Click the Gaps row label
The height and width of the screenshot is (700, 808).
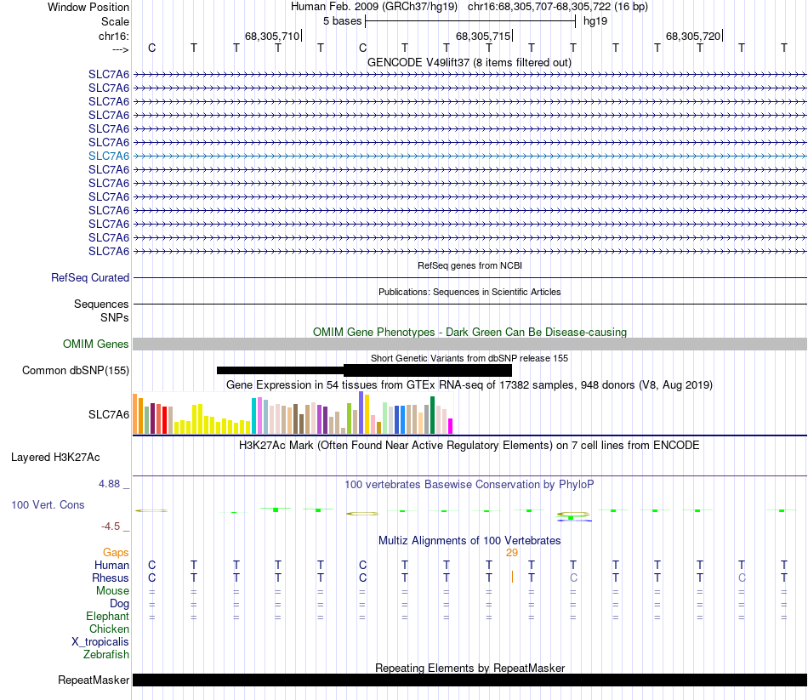116,553
